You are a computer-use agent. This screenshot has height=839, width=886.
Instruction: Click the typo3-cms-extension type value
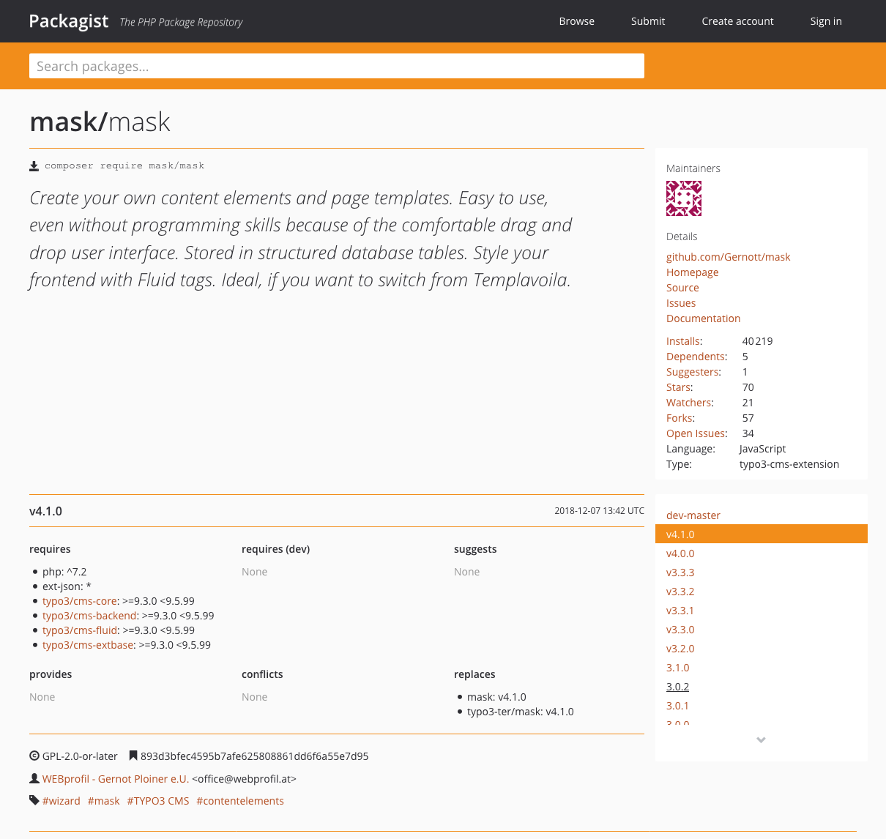[x=789, y=464]
